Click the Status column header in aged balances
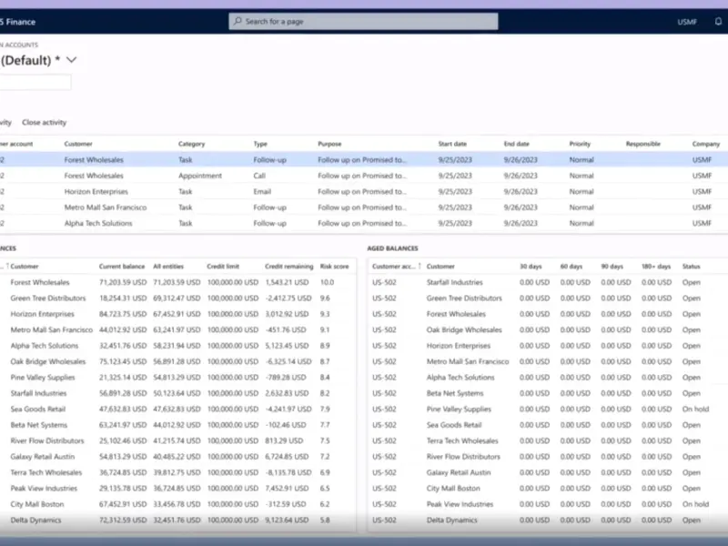This screenshot has height=546, width=728. pos(691,267)
